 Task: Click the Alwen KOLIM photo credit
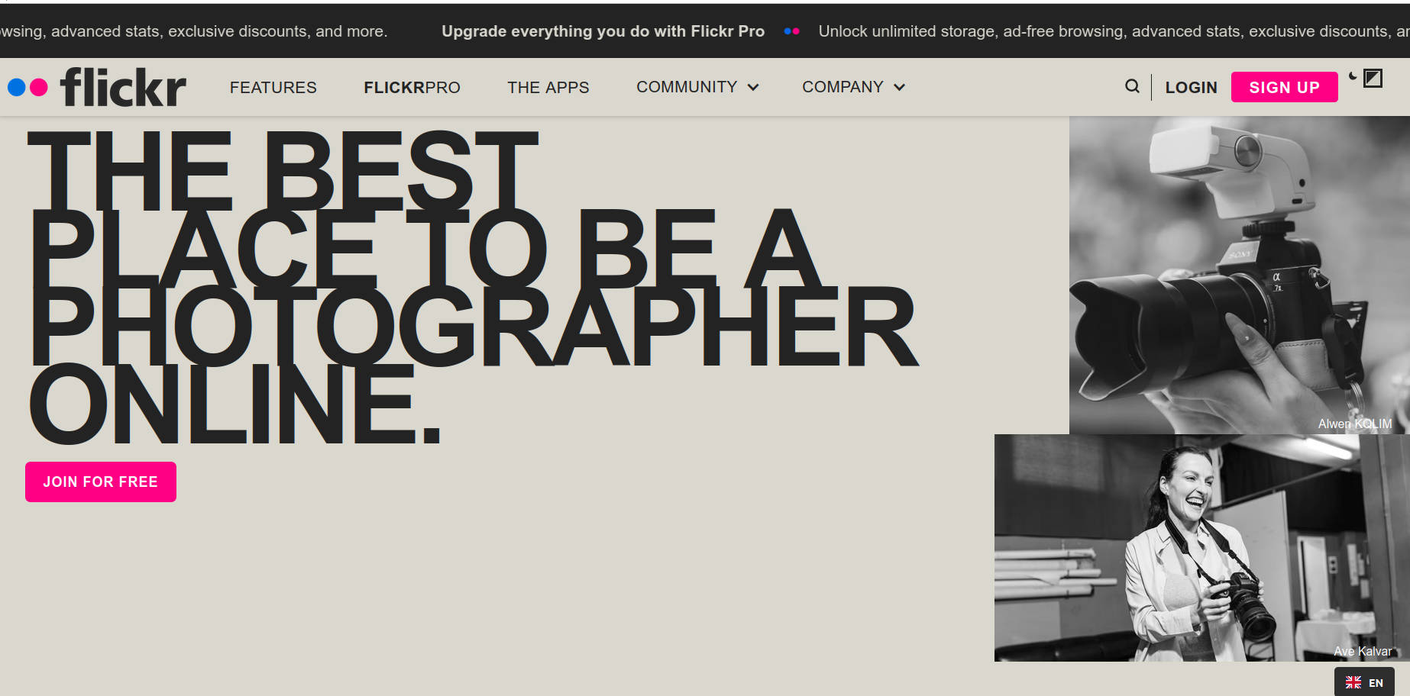tap(1354, 424)
